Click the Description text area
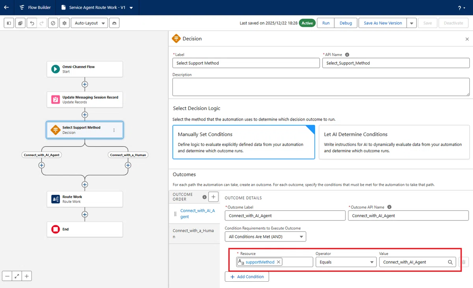The height and width of the screenshot is (288, 473). pyautogui.click(x=321, y=87)
